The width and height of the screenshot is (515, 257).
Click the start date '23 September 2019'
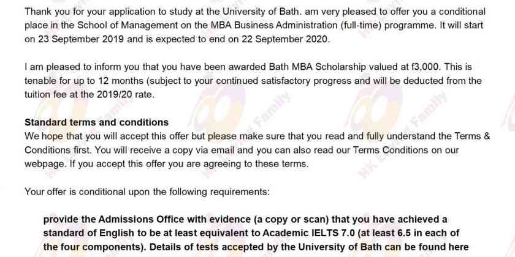(81, 39)
